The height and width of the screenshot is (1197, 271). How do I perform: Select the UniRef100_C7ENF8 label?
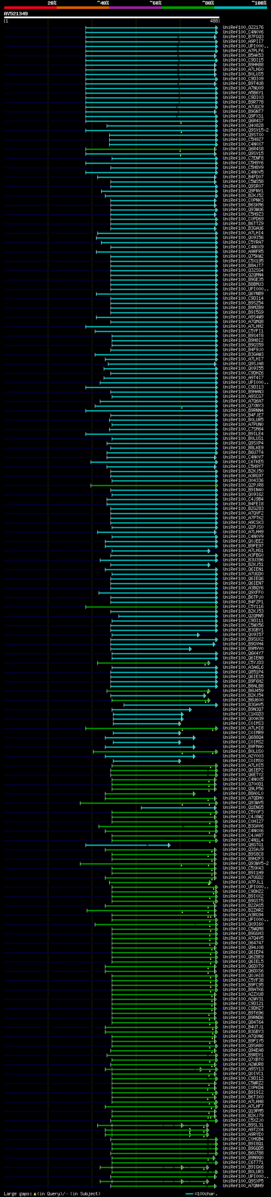[x=243, y=158]
